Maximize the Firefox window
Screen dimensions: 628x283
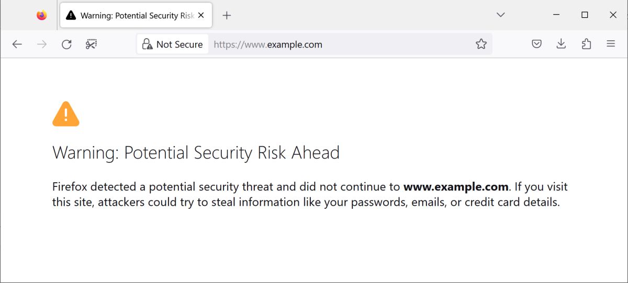[x=585, y=15]
